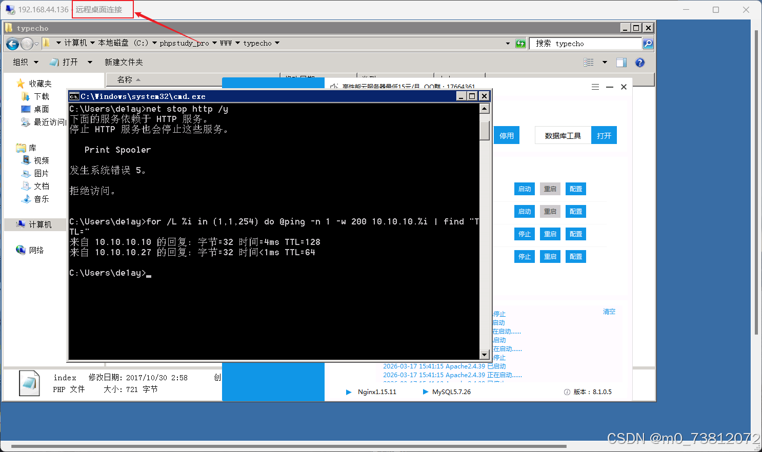The width and height of the screenshot is (762, 452).
Task: Click the 最近访问 icon in sidebar
Action: 26,122
